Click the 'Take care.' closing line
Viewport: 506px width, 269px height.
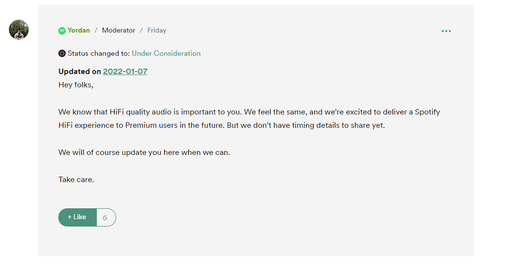[76, 180]
